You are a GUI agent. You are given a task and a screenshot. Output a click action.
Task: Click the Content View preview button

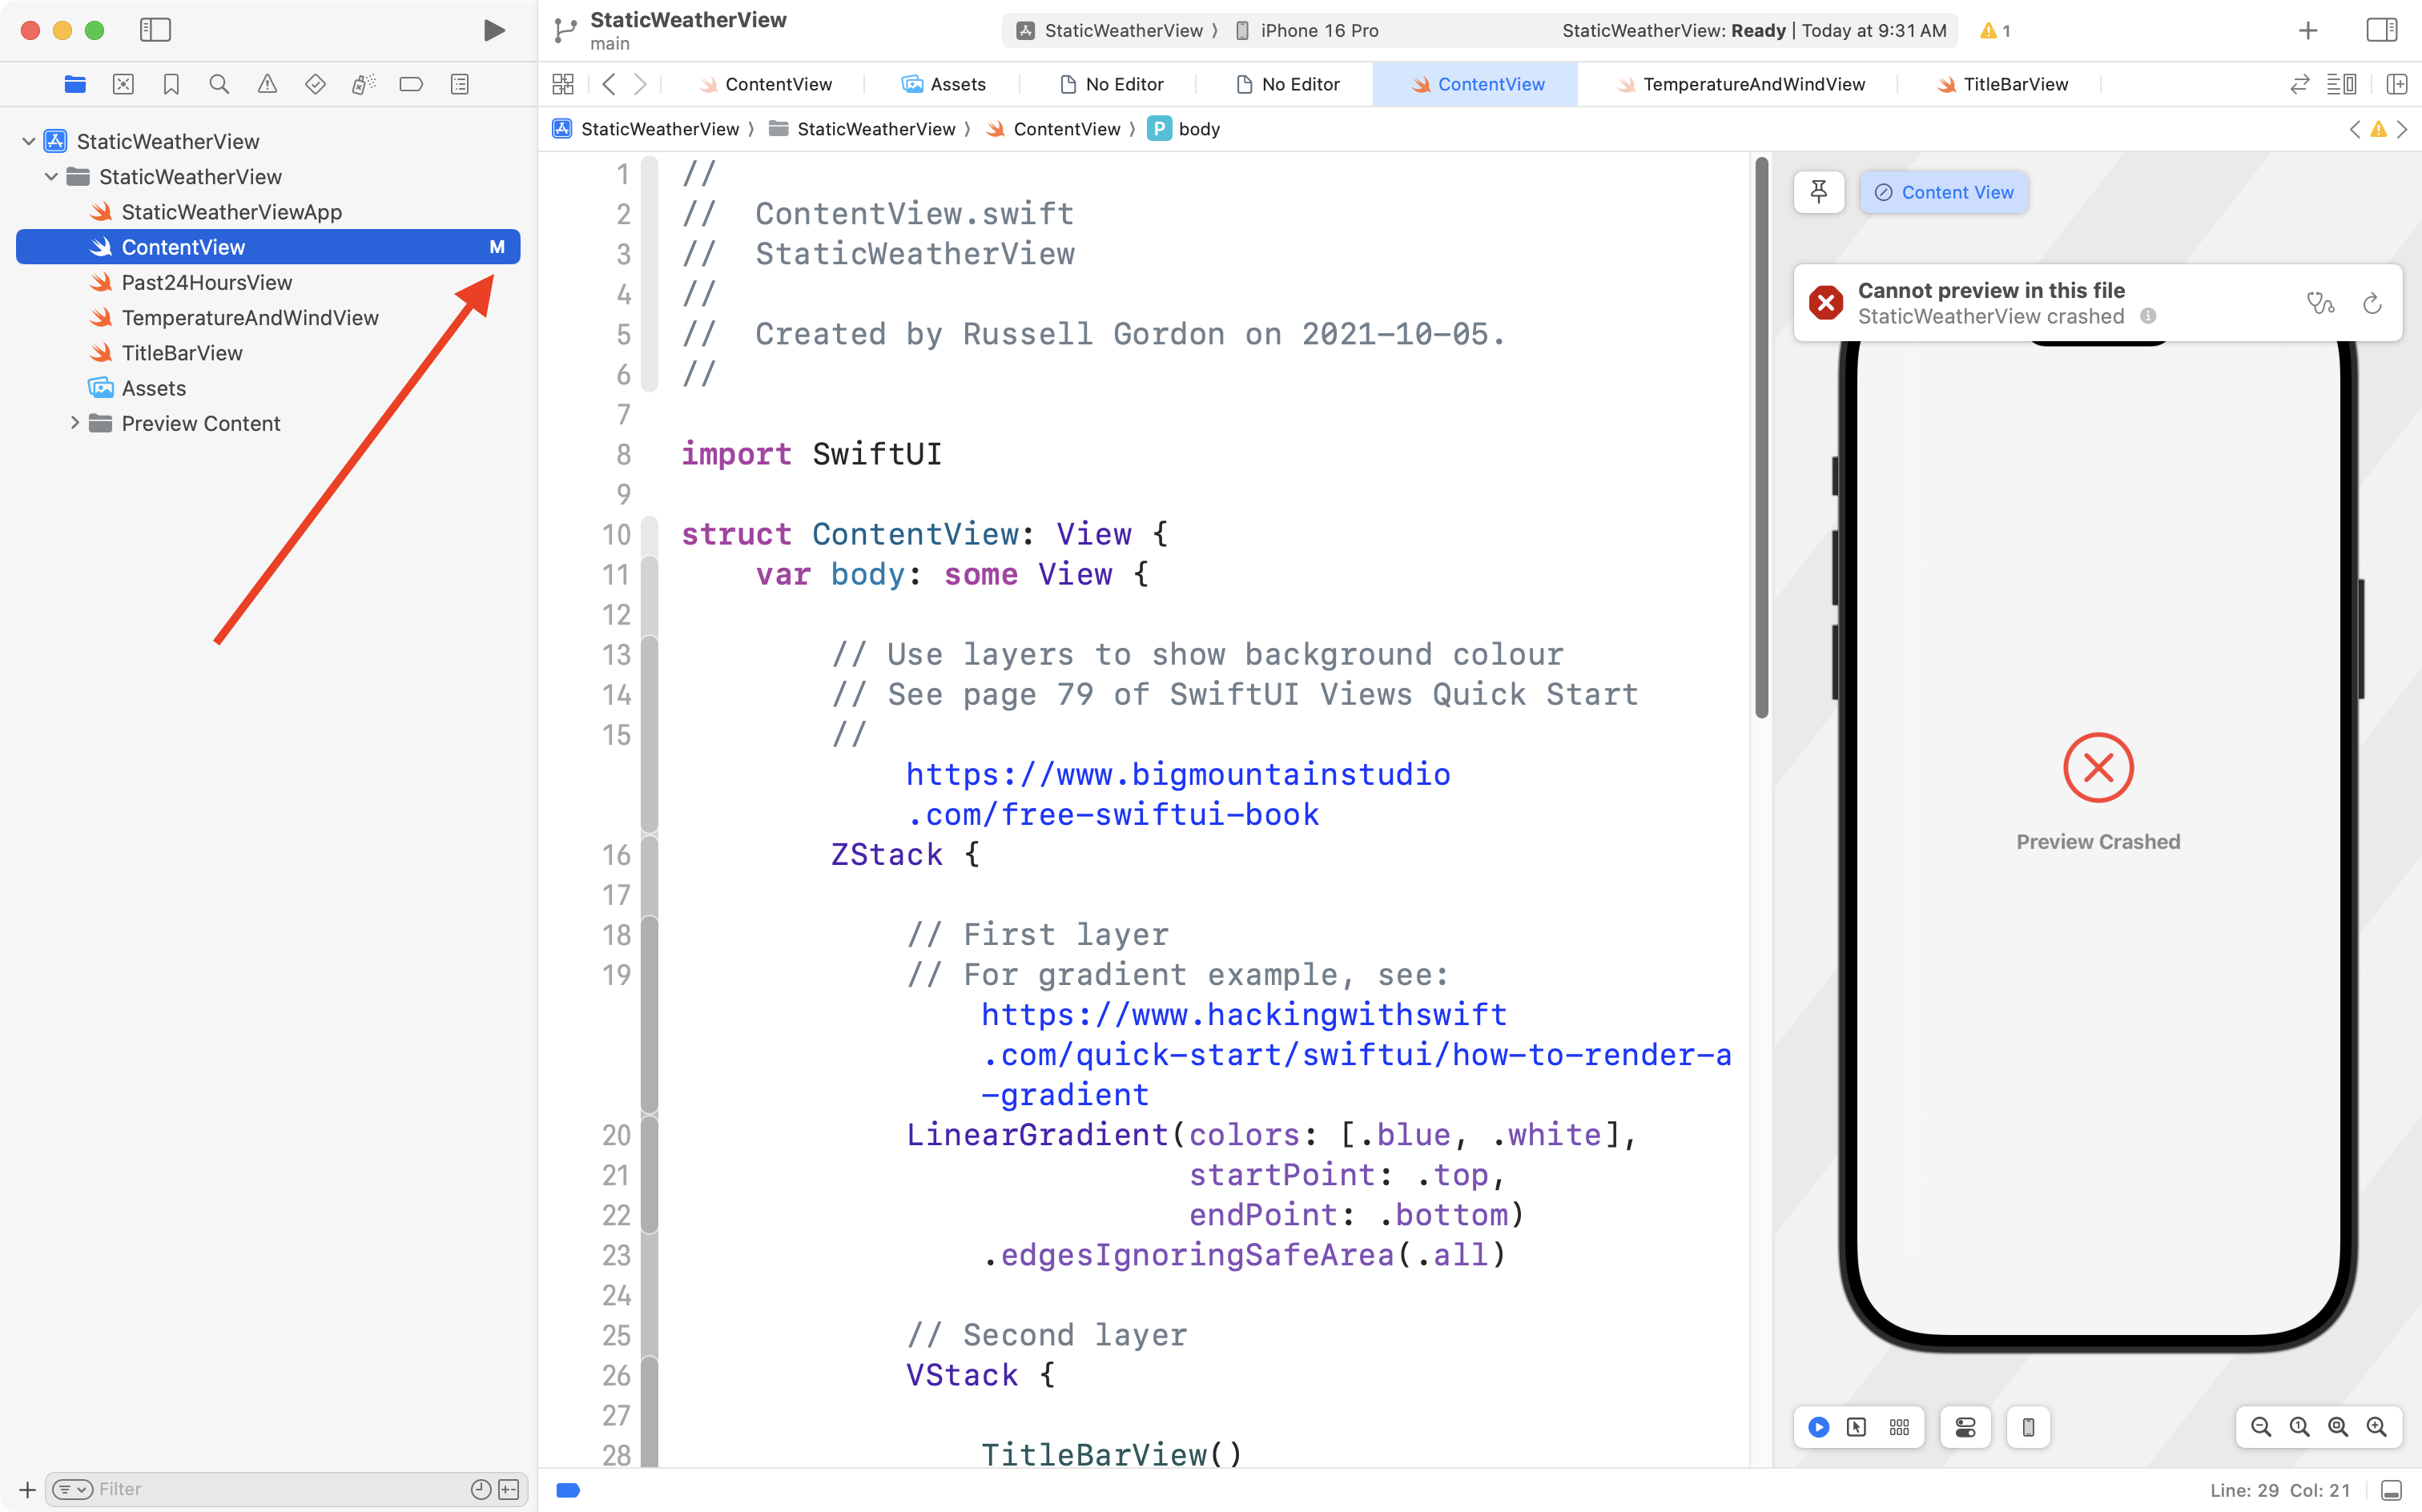point(1943,192)
